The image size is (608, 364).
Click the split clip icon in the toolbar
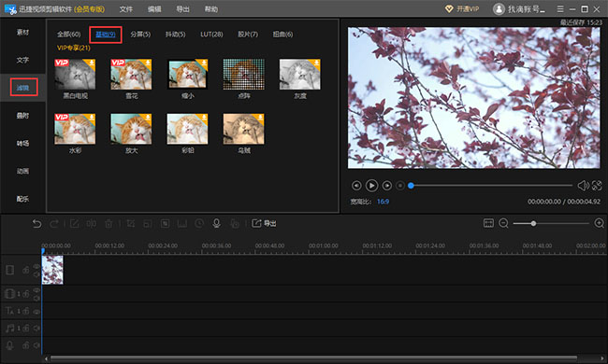92,224
